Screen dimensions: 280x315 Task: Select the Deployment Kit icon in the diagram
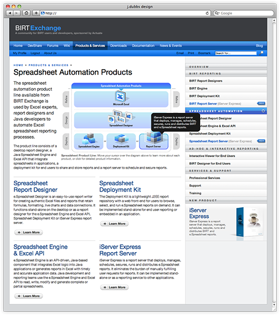tap(121, 139)
